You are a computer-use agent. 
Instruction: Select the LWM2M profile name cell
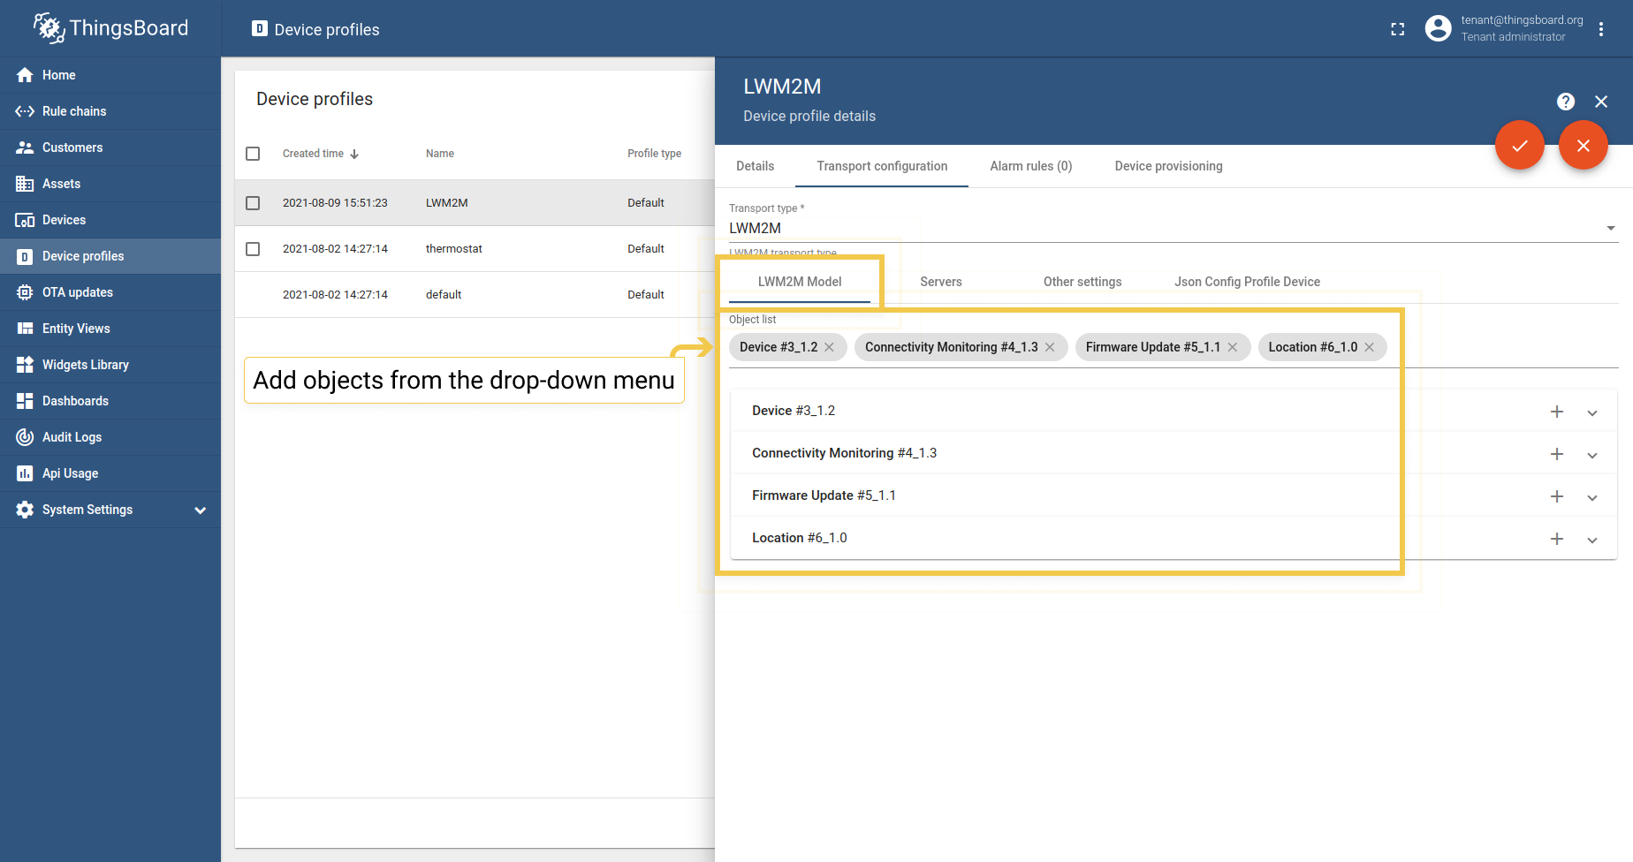446,203
